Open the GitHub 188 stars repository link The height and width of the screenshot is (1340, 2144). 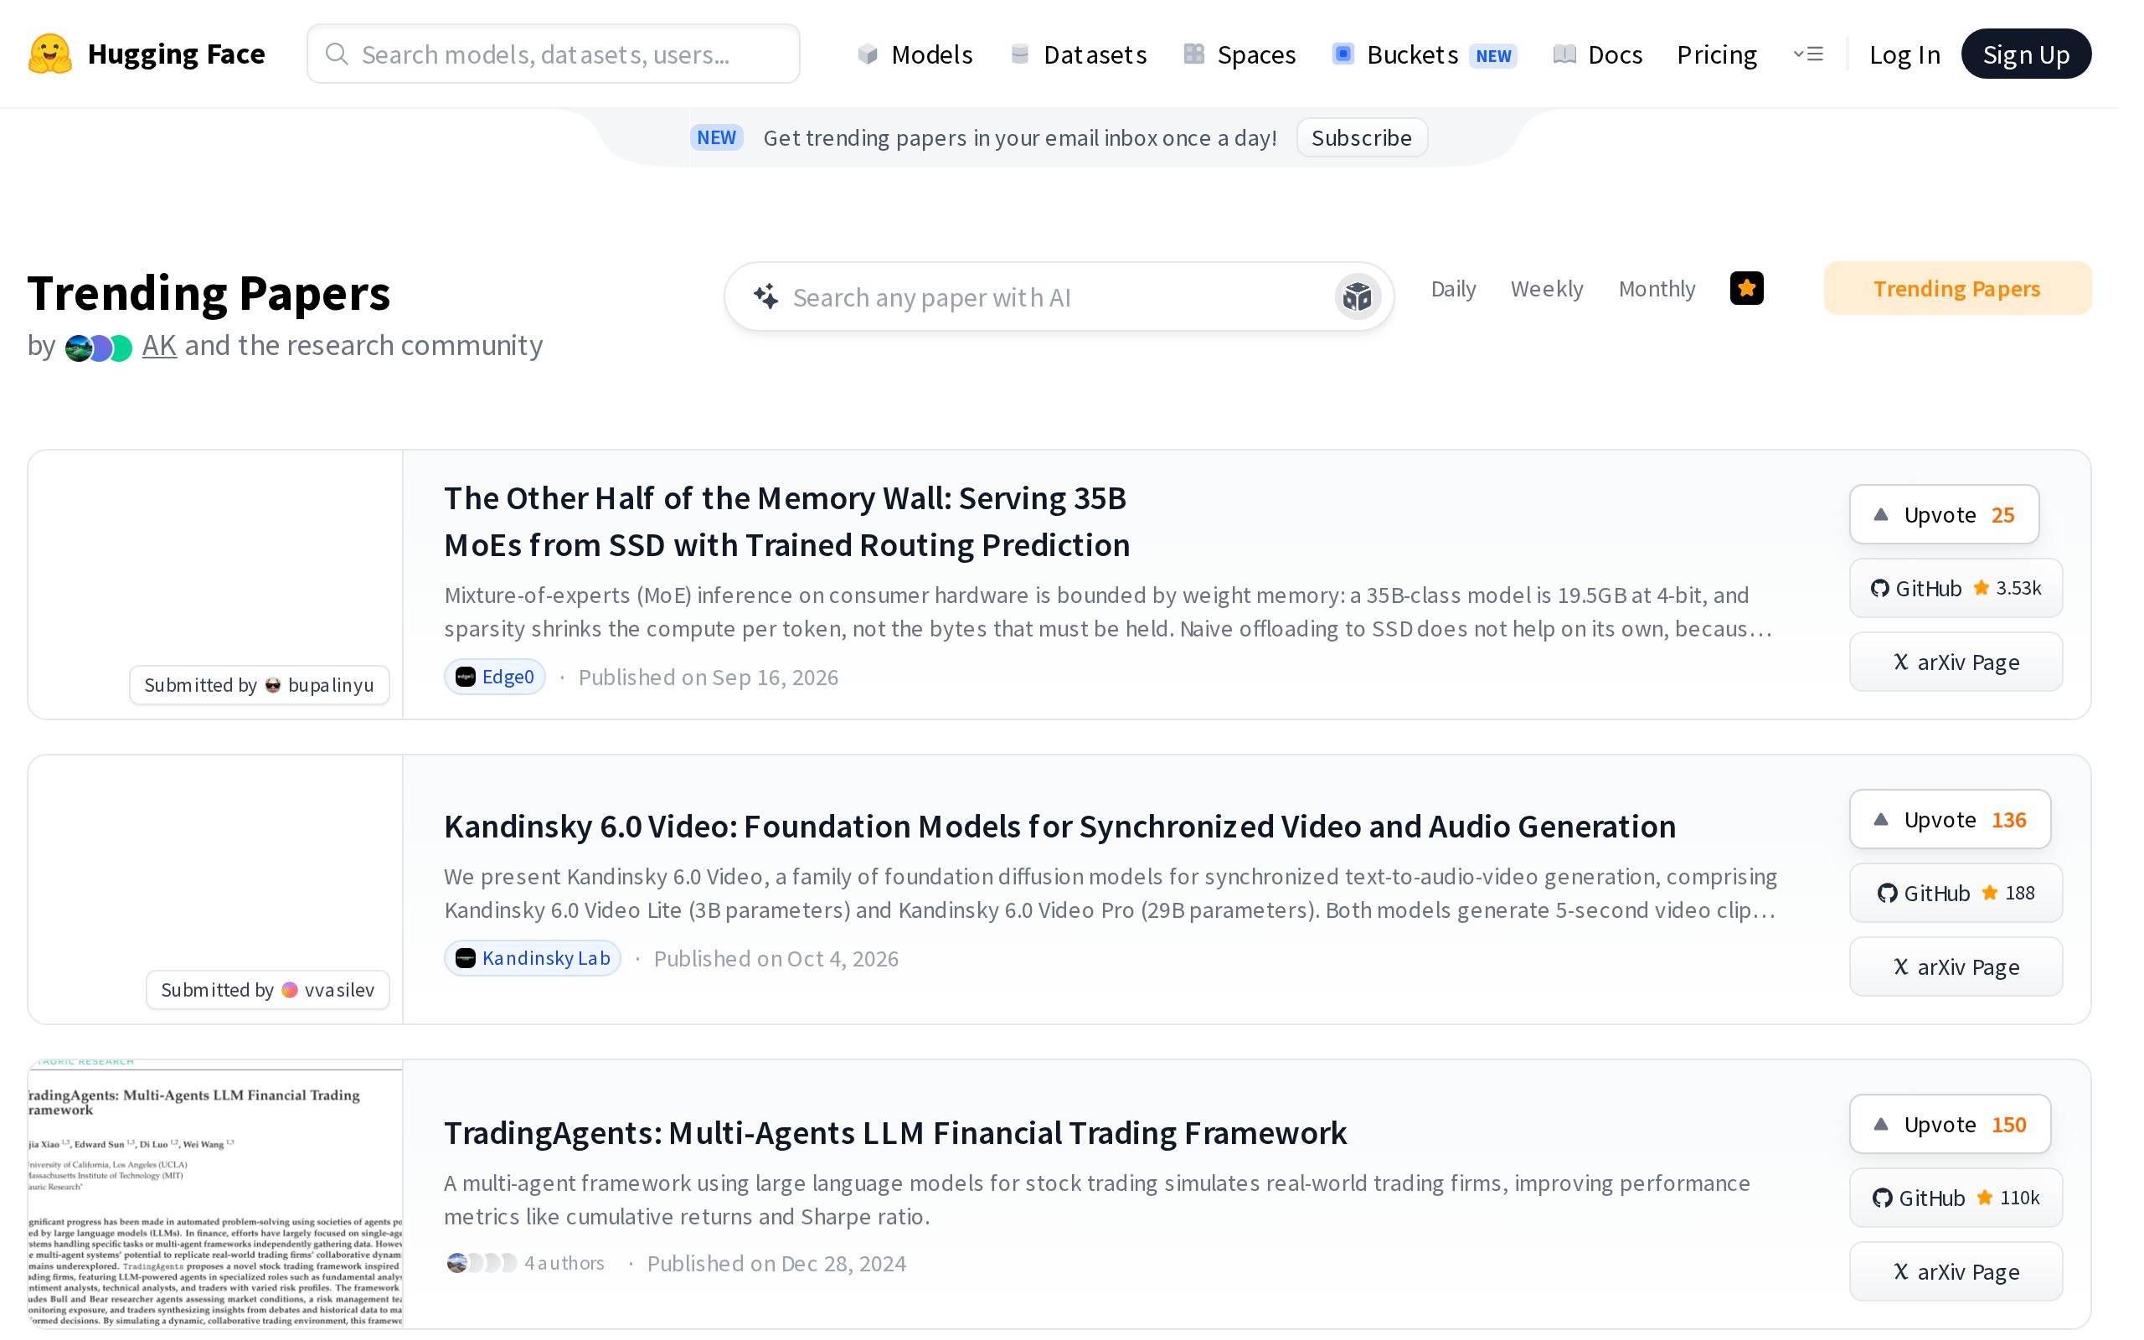1956,894
